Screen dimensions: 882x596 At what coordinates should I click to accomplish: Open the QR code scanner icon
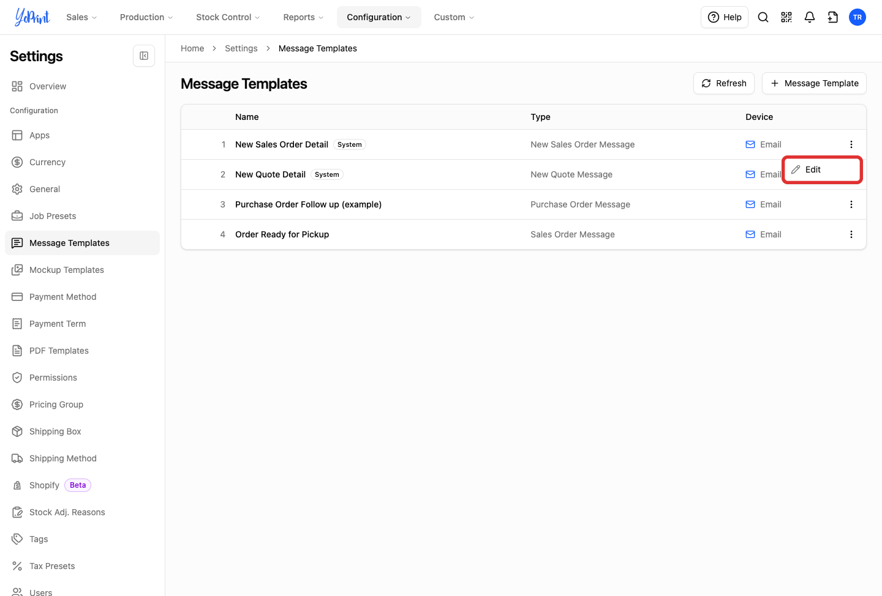click(786, 17)
